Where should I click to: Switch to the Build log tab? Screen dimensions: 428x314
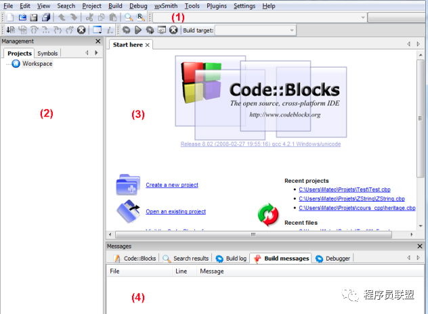(x=231, y=259)
